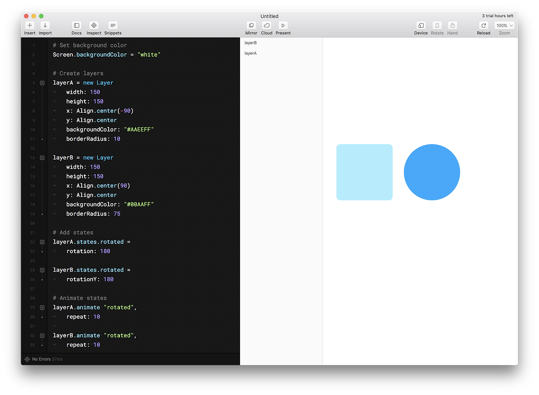The height and width of the screenshot is (395, 539).
Task: Click the "# Set background color" comment
Action: (x=90, y=45)
